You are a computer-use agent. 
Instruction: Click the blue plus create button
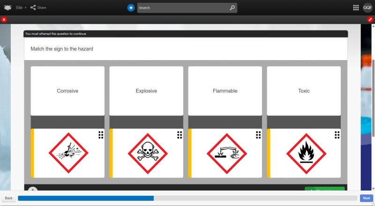tap(131, 8)
